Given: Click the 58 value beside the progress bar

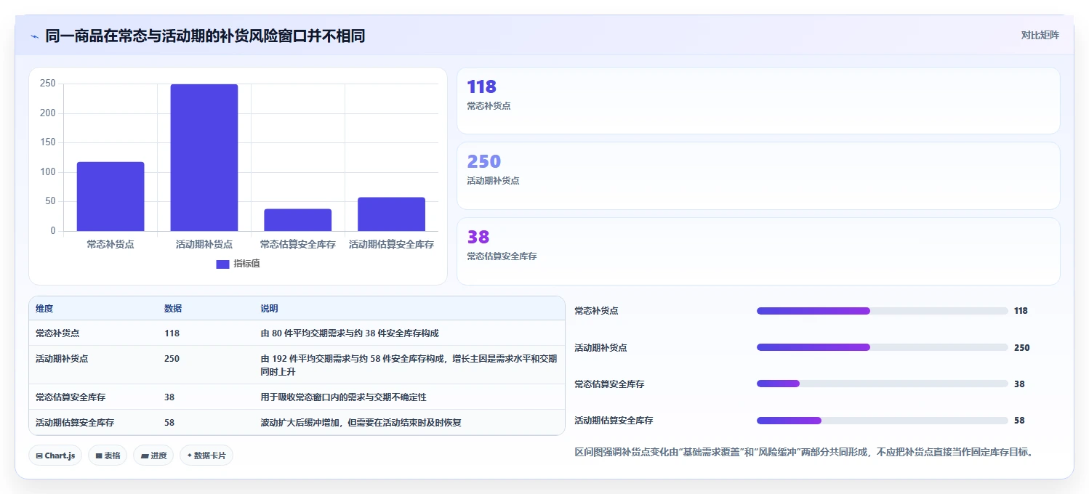Looking at the screenshot, I should click(1019, 421).
